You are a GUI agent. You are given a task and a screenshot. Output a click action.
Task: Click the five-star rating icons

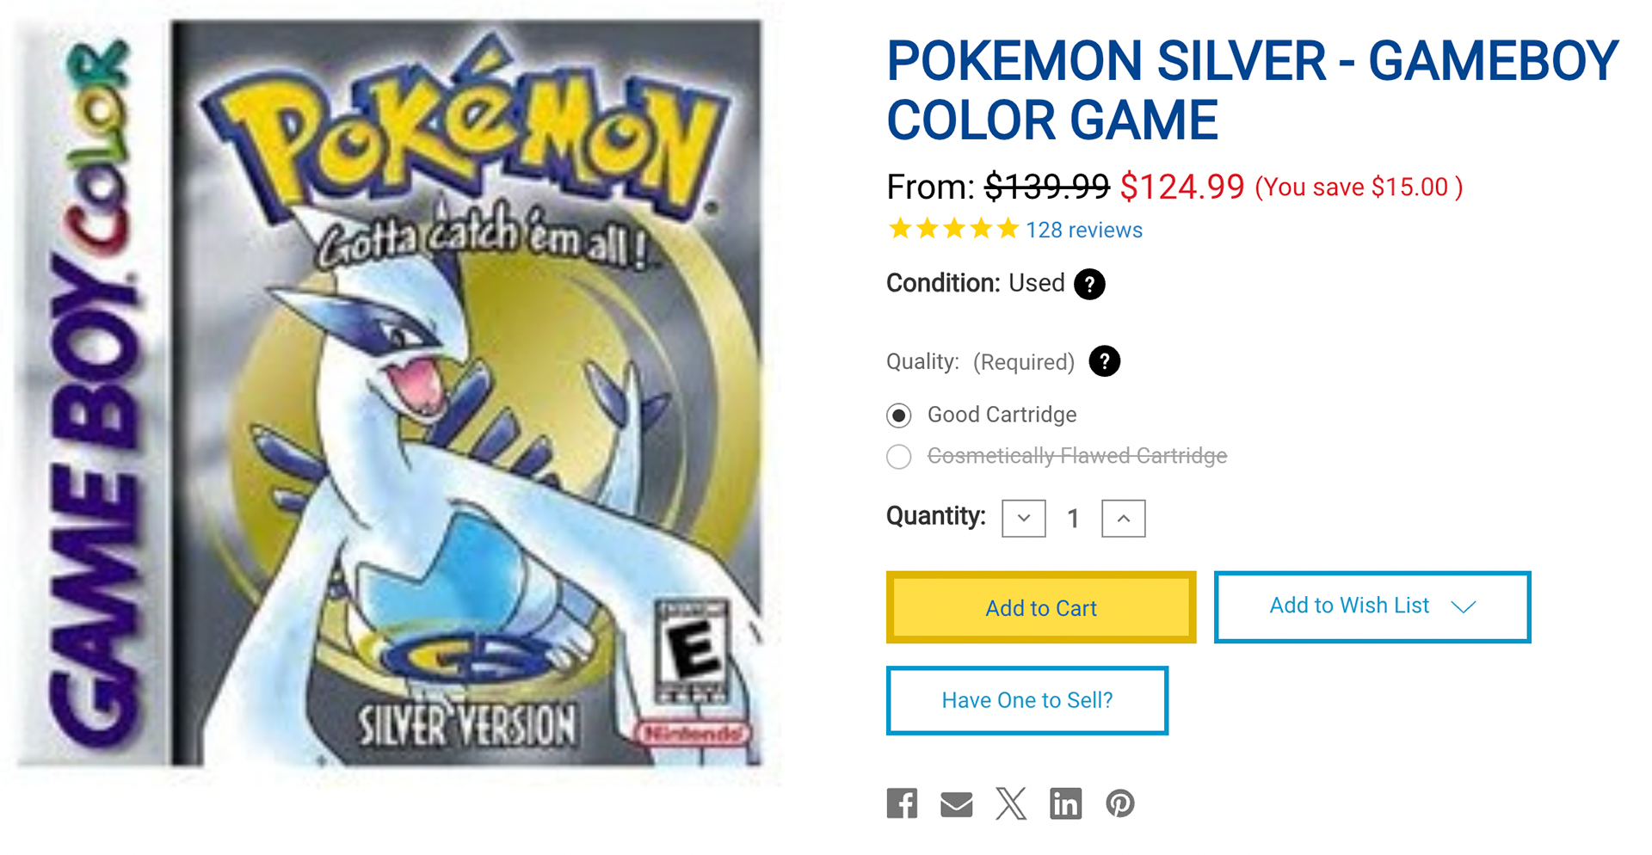[953, 229]
